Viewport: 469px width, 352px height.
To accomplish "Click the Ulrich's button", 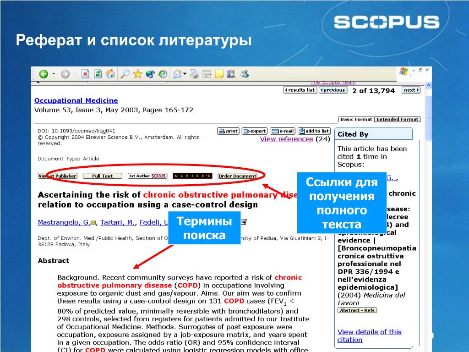I will point(192,176).
